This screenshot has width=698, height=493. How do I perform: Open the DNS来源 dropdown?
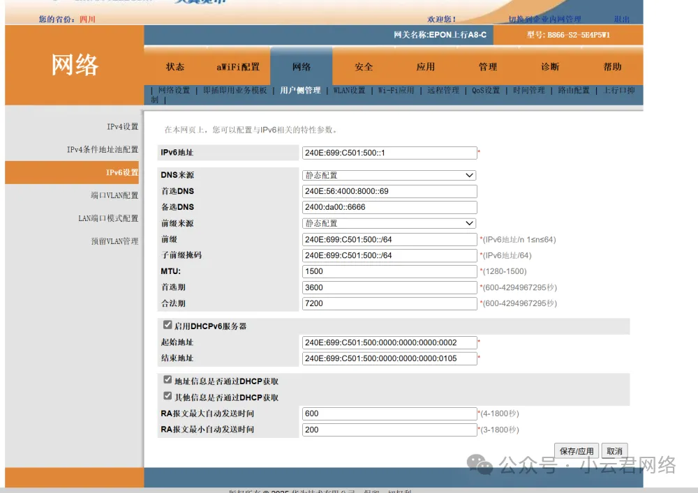click(389, 175)
